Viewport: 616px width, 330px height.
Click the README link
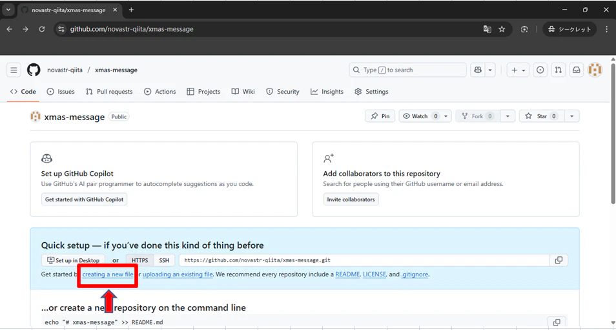(x=347, y=274)
